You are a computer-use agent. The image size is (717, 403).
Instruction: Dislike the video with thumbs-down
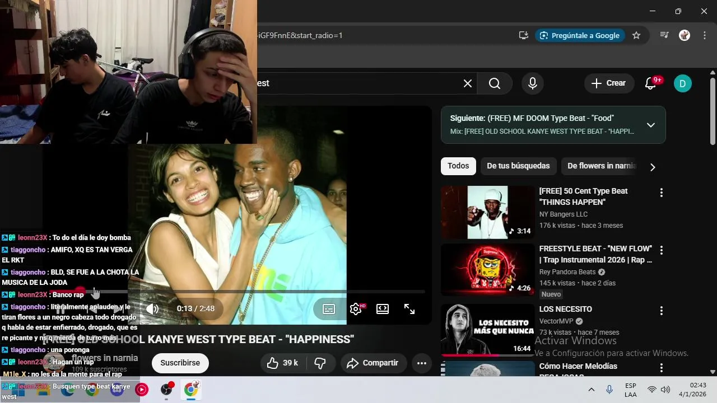tap(320, 363)
